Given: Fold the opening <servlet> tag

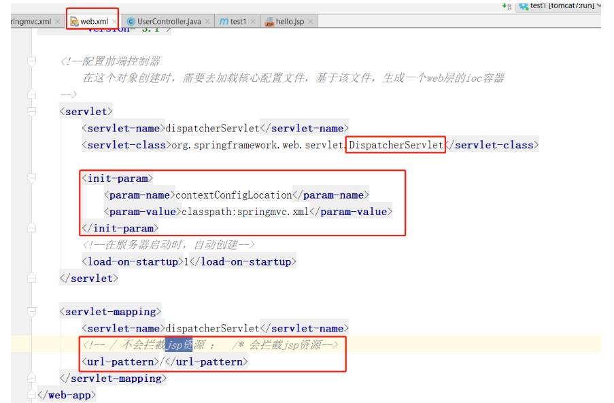Looking at the screenshot, I should click(x=32, y=112).
